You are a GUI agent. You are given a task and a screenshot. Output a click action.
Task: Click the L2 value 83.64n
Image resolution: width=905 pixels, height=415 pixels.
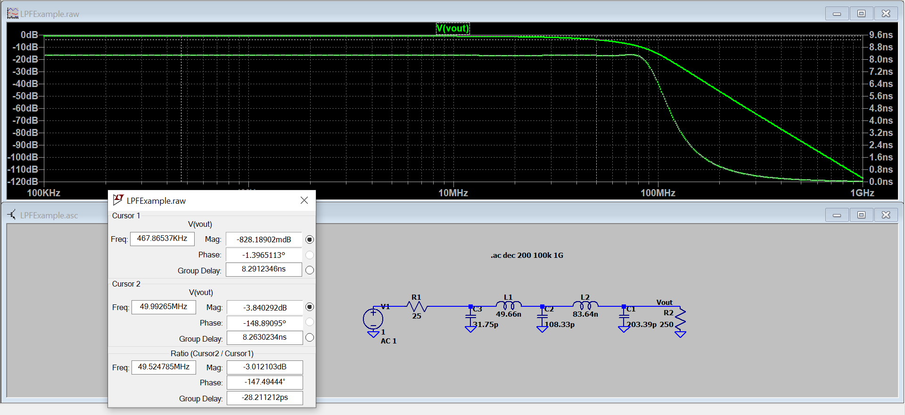tap(585, 314)
